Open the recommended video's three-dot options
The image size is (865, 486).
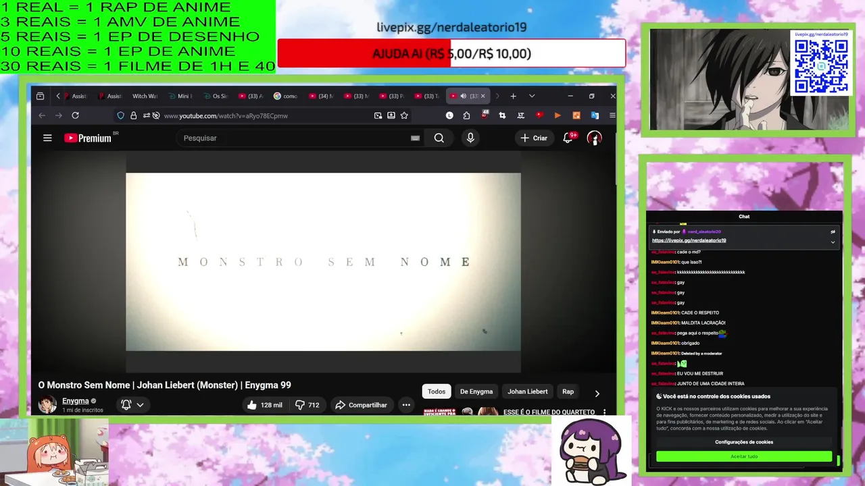605,412
